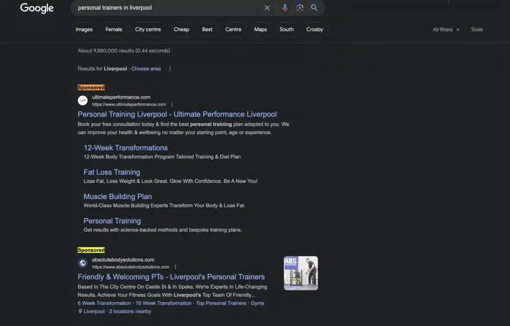This screenshot has width=510, height=326.
Task: Click the Absolute Body Solutions favicon
Action: (82, 263)
